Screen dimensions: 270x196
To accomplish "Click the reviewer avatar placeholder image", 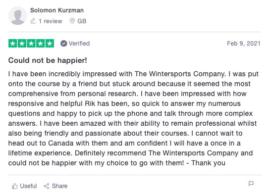I will click(17, 16).
